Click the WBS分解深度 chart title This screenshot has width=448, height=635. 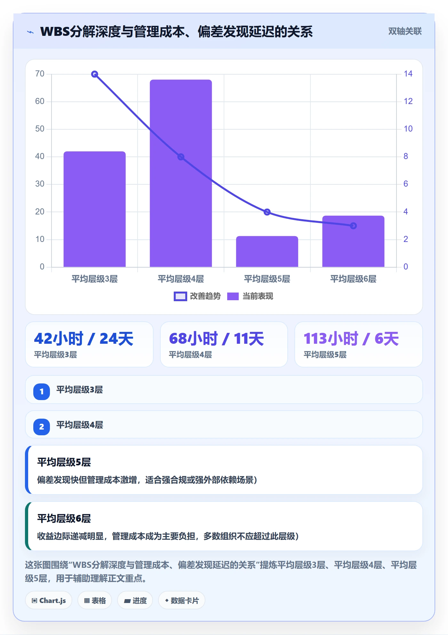(x=176, y=32)
